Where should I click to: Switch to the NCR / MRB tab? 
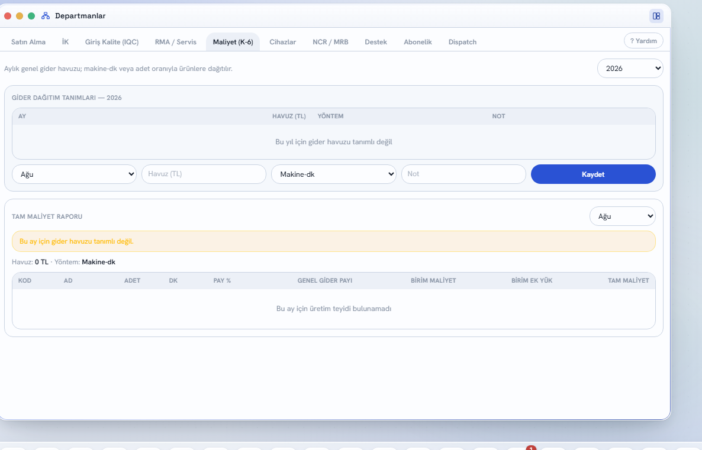click(x=330, y=42)
